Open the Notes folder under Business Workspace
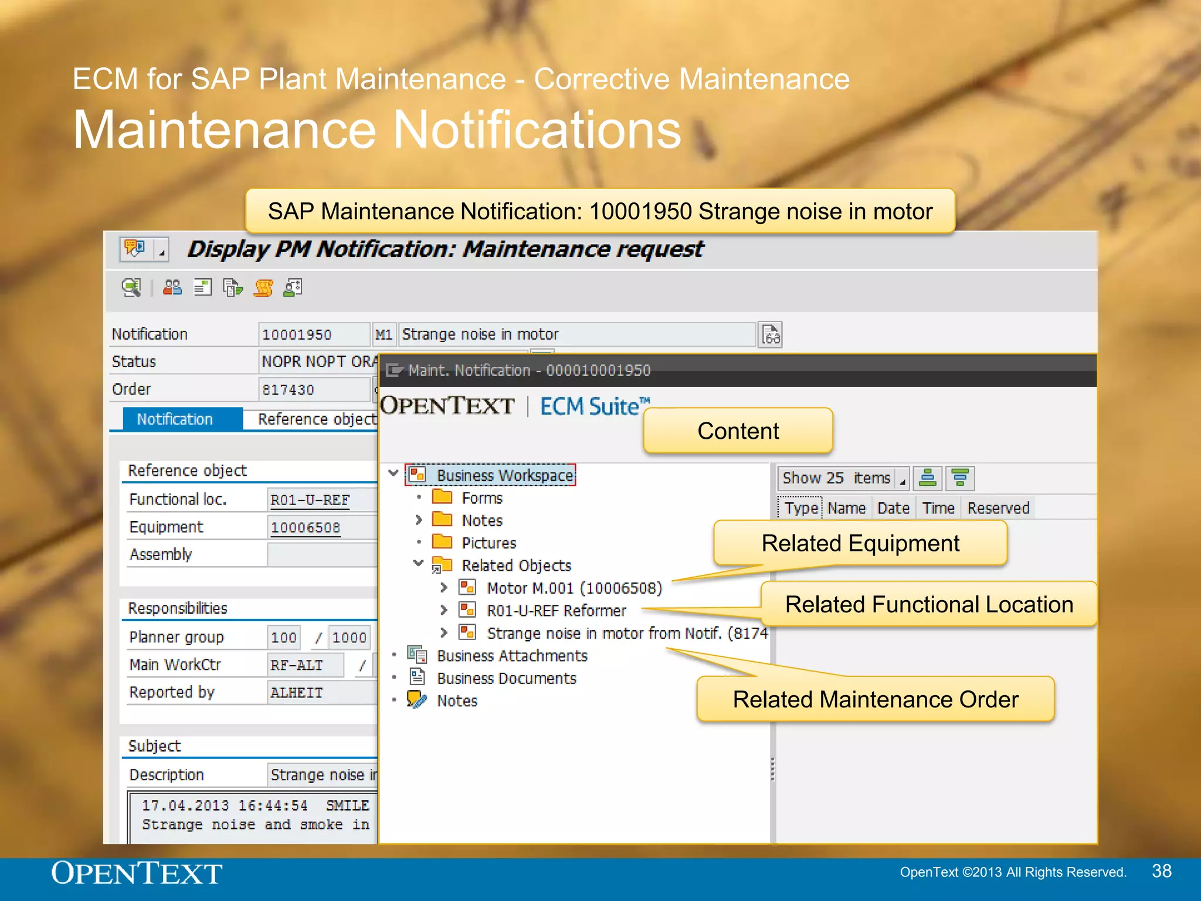Screen dimensions: 1201x901 pyautogui.click(x=482, y=520)
